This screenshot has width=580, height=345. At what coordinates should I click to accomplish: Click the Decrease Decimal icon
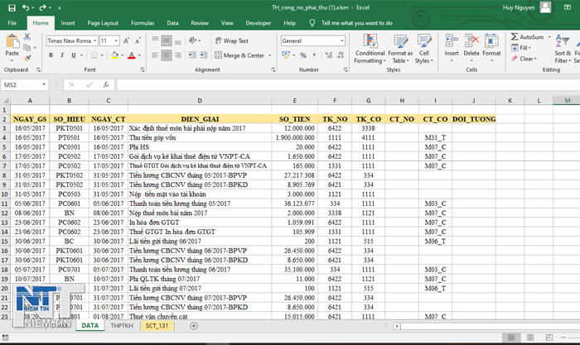(x=341, y=55)
